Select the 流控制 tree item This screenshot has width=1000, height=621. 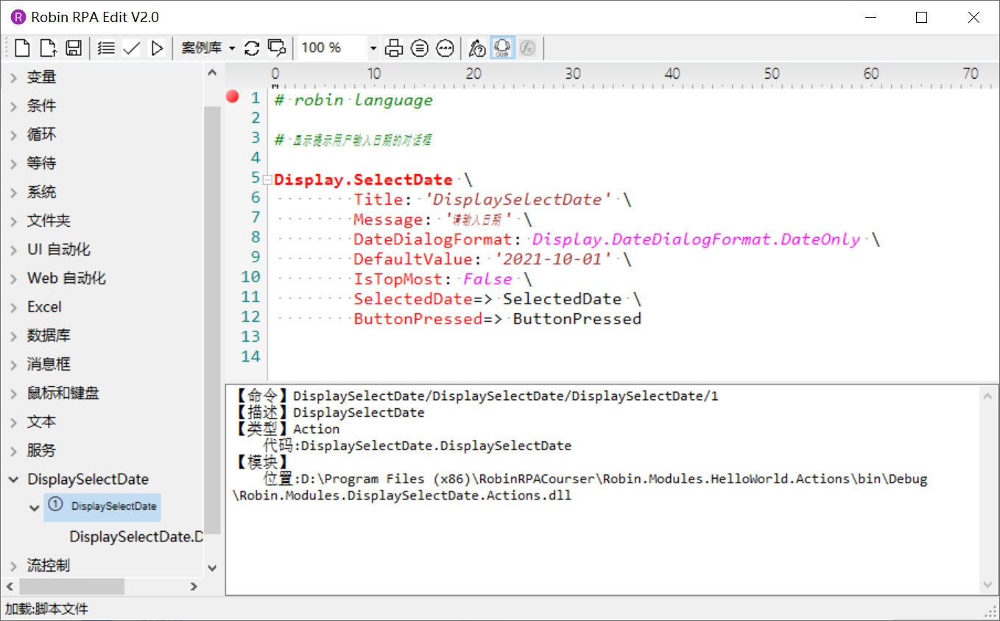[49, 566]
